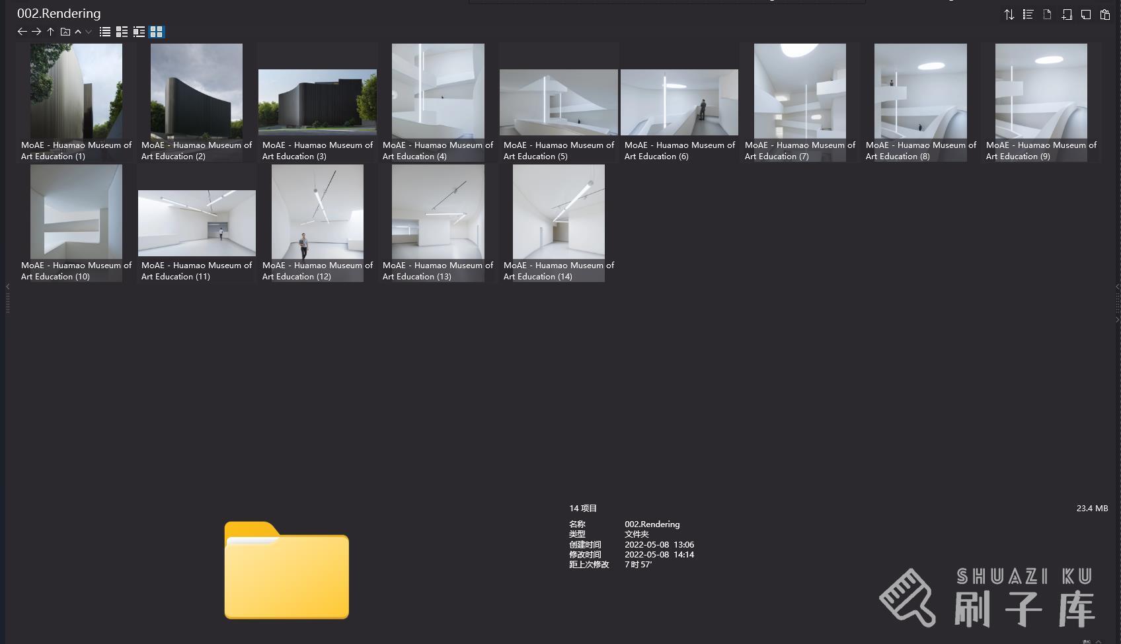Go back to the previous folder
This screenshot has height=644, width=1121.
[x=22, y=32]
